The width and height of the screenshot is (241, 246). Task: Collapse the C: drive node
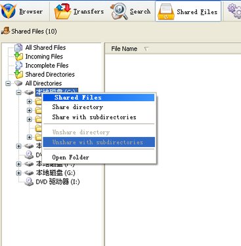(19, 92)
